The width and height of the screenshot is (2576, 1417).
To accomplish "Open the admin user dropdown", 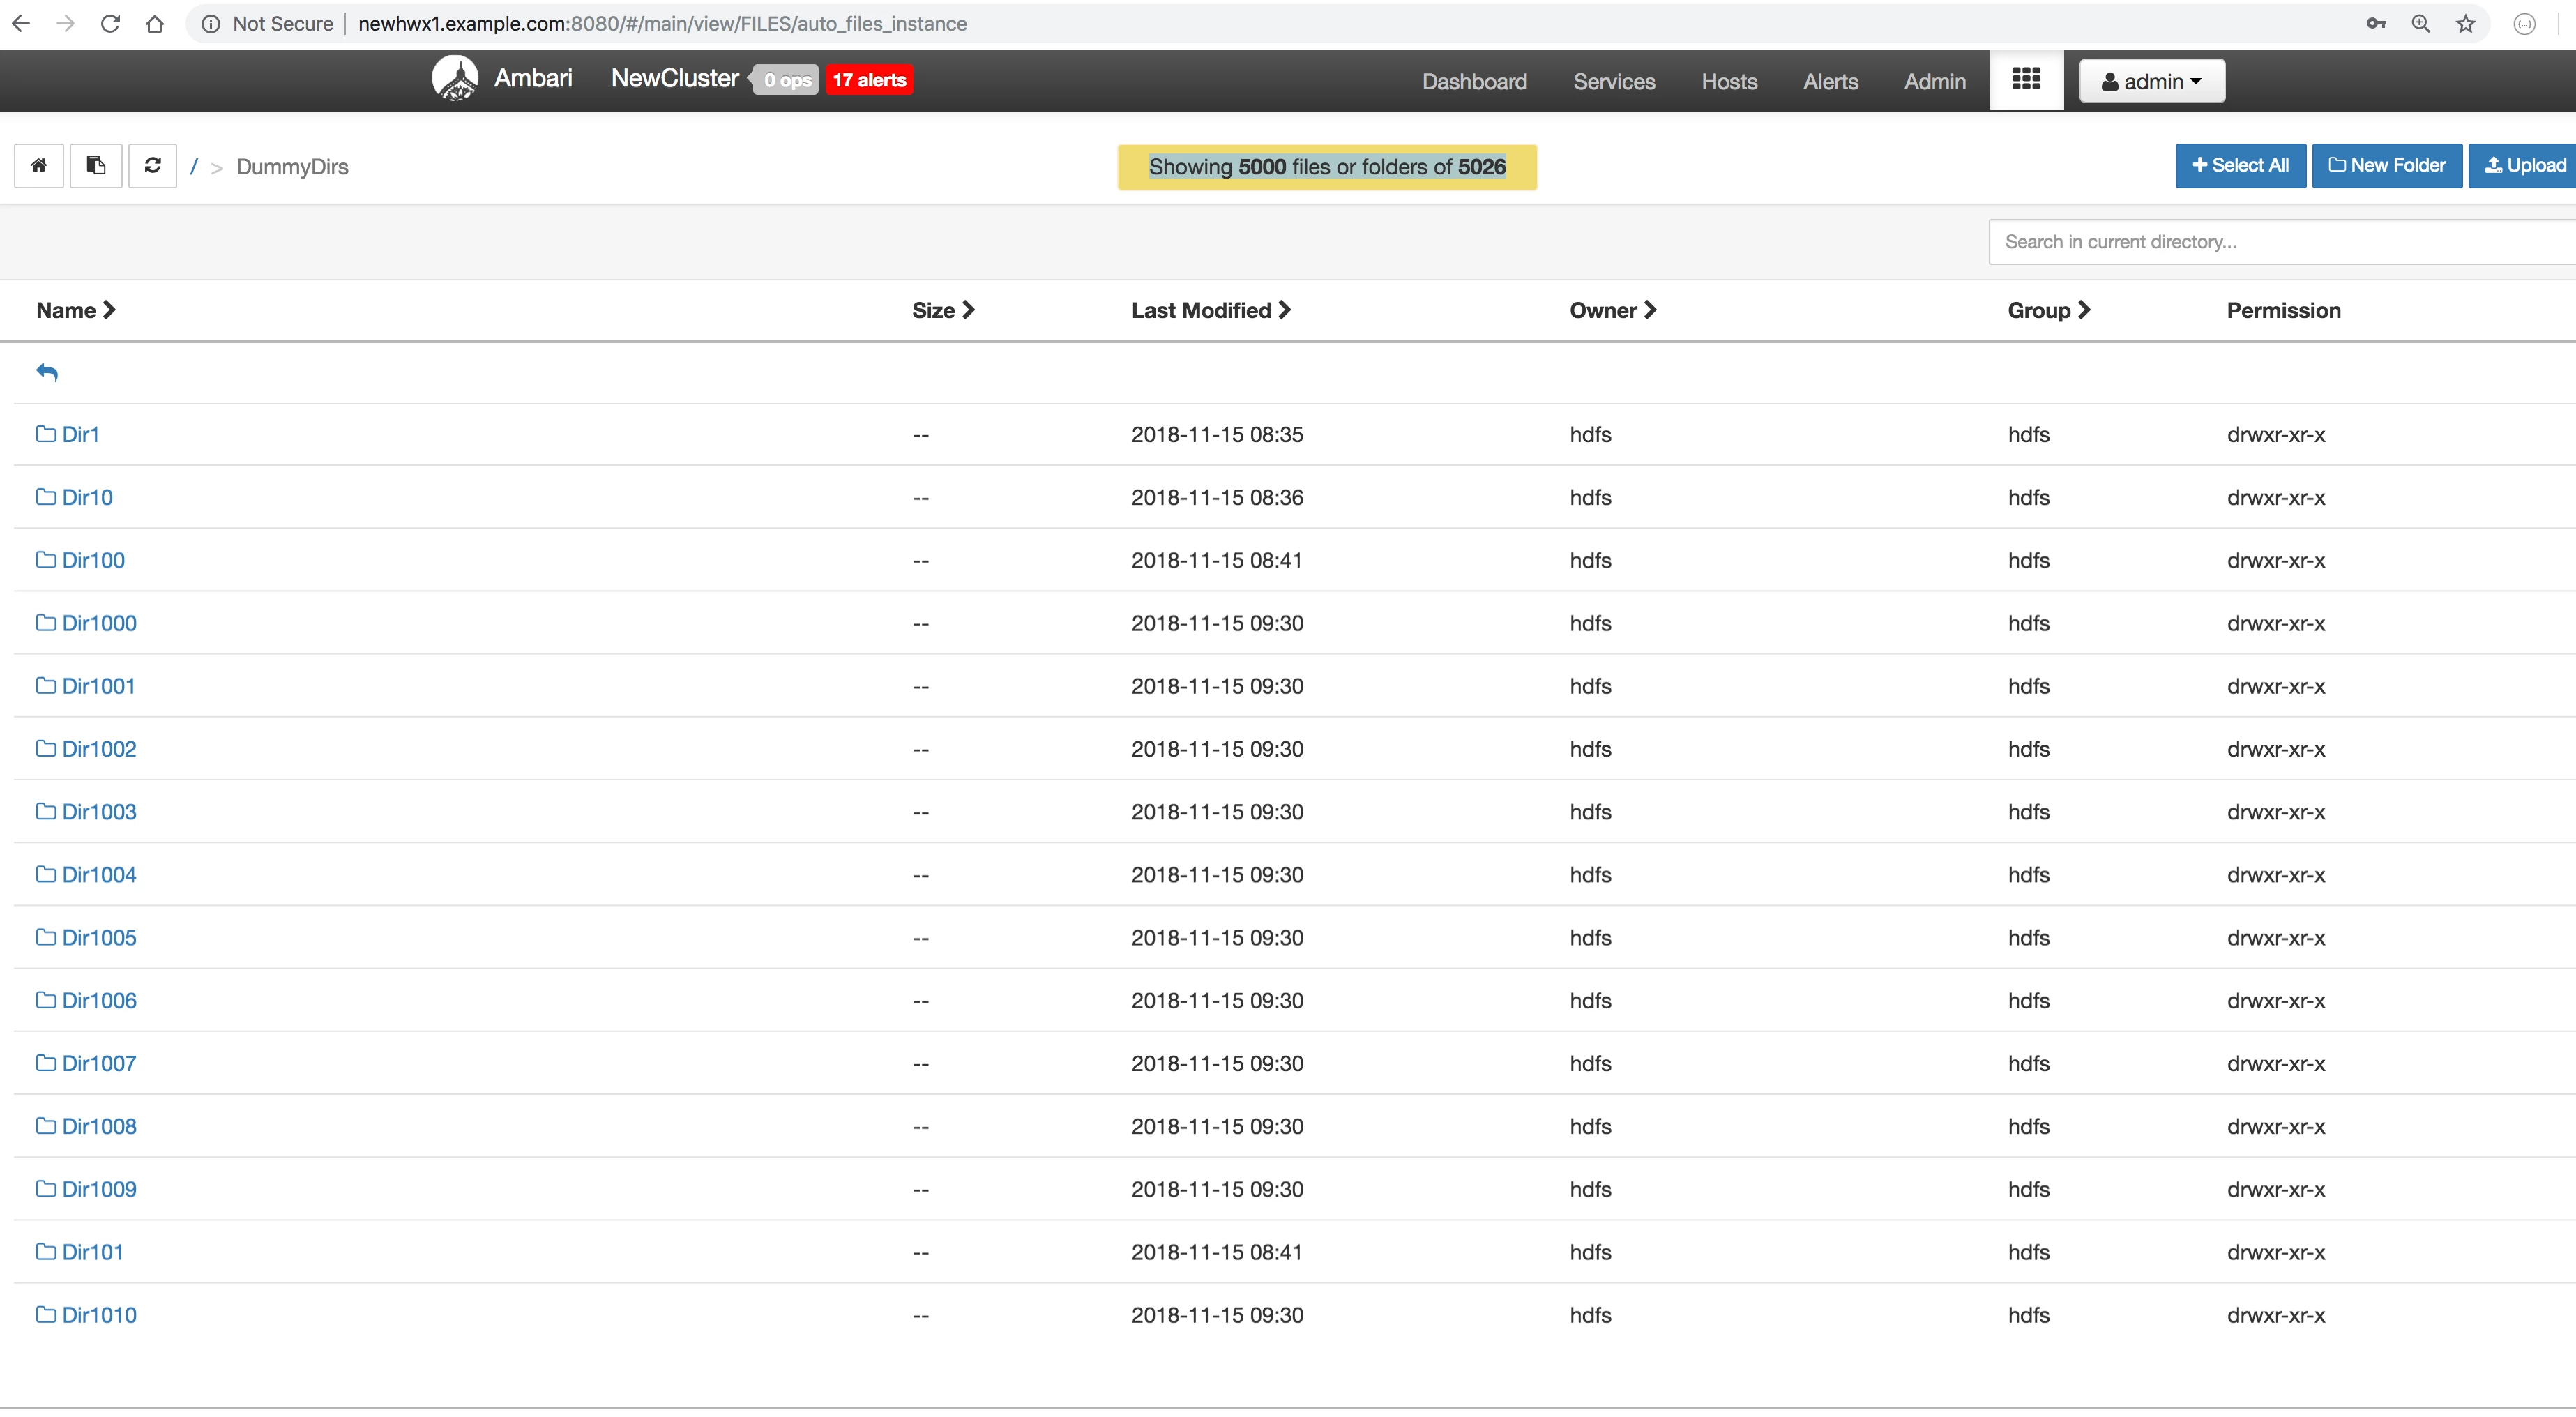I will pyautogui.click(x=2152, y=81).
